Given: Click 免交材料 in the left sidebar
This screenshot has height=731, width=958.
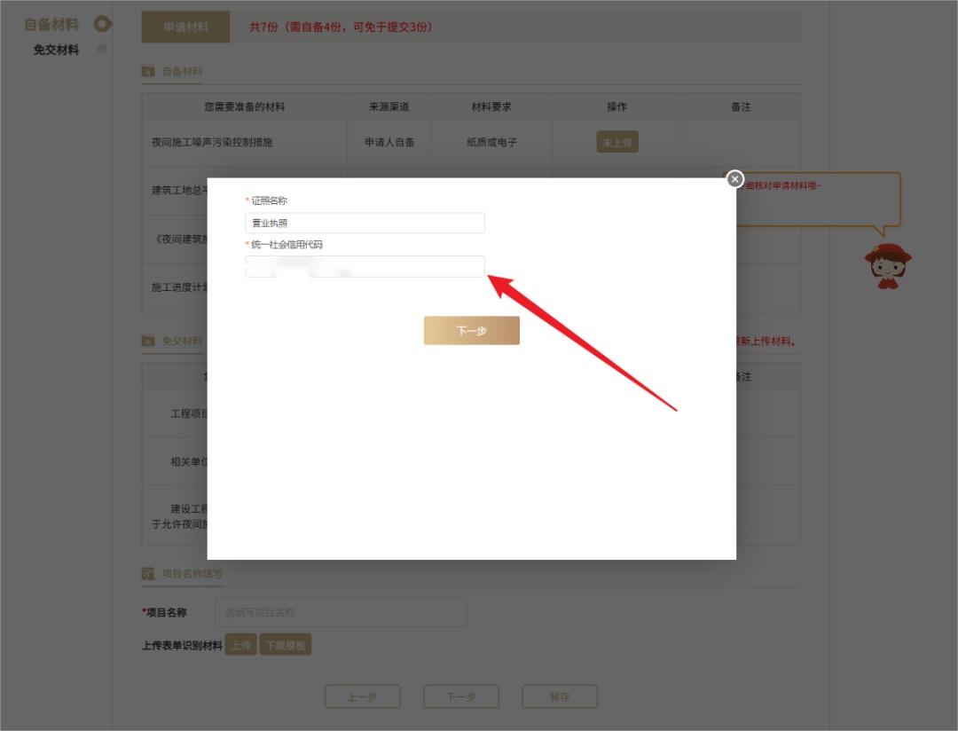Looking at the screenshot, I should click(x=56, y=50).
